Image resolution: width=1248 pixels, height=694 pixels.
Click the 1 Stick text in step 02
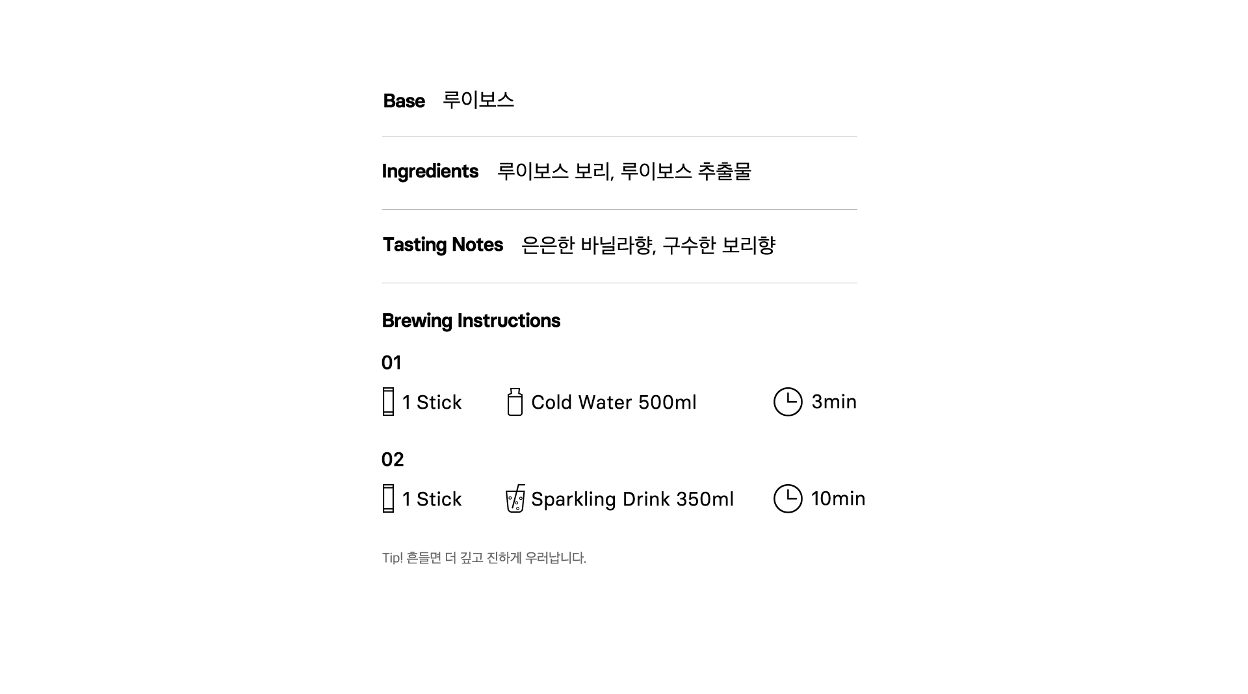click(x=432, y=499)
